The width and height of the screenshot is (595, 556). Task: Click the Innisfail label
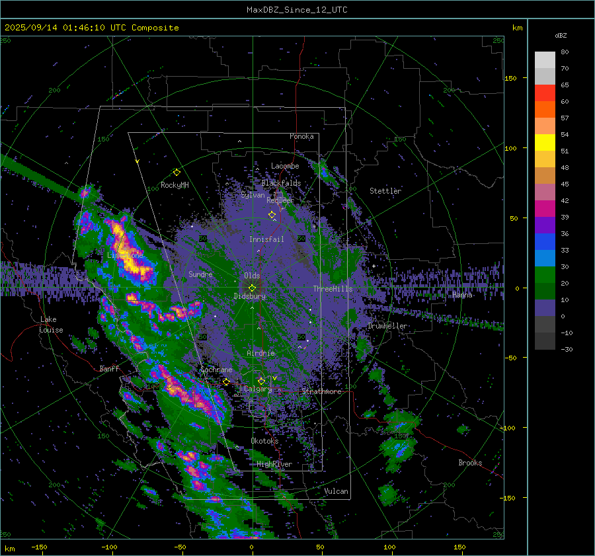click(x=266, y=239)
